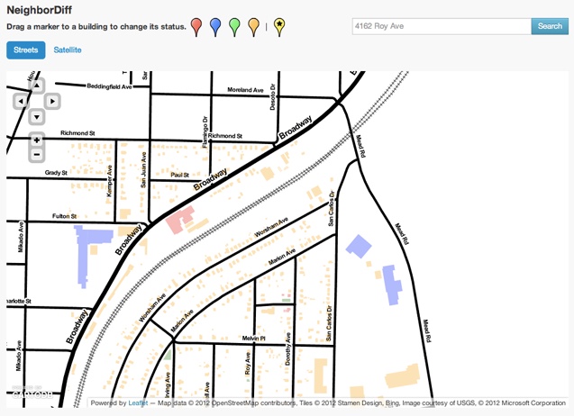574x416 pixels.
Task: Click the Beddingfield Ave street label
Action: 109,86
